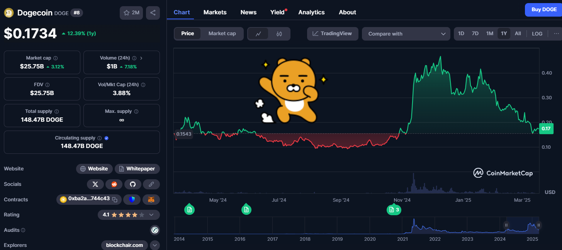Switch to the Chart tab
This screenshot has width=562, height=250.
pyautogui.click(x=182, y=12)
